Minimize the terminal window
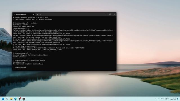 click(106, 14)
